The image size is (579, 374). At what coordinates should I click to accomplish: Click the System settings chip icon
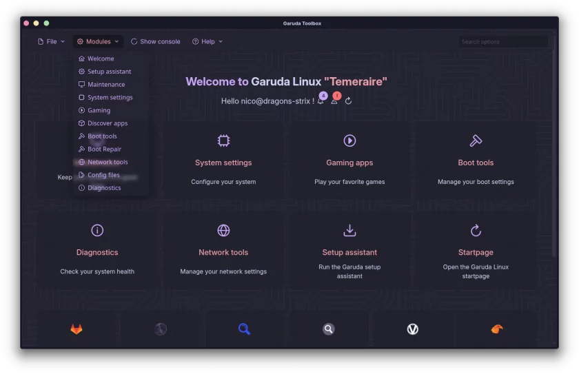(223, 141)
